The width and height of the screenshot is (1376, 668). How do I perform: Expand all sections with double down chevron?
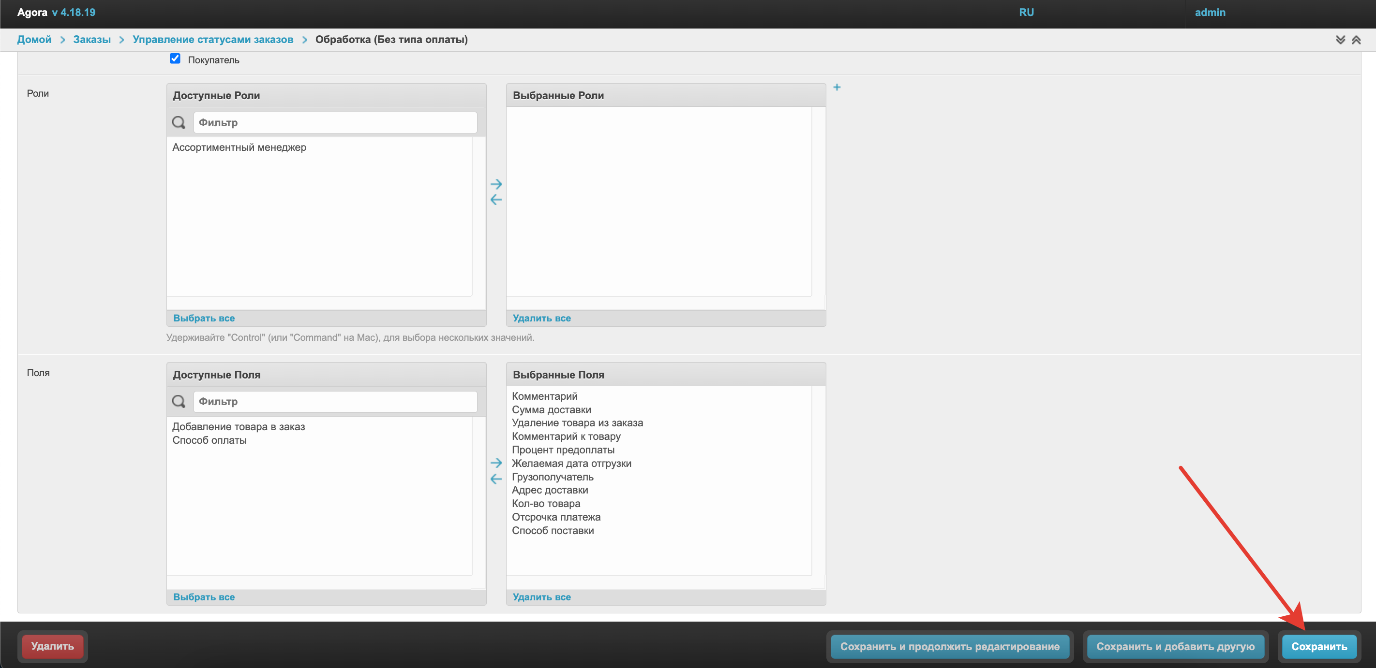(x=1340, y=40)
